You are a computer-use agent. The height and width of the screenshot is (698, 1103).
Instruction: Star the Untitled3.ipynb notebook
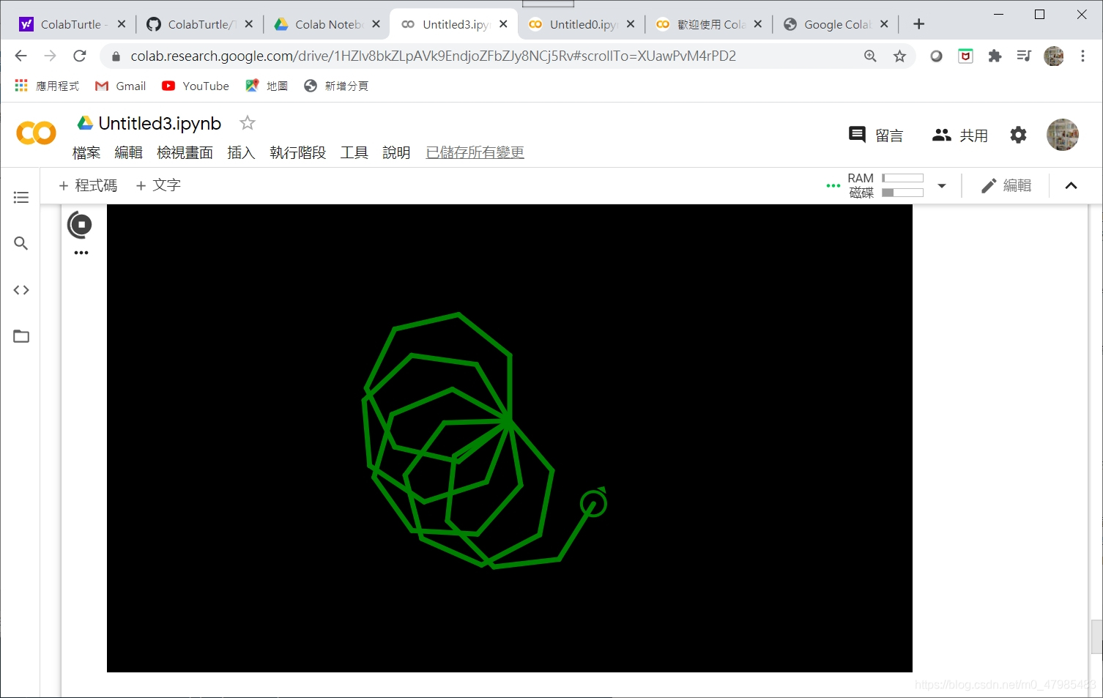pos(247,123)
